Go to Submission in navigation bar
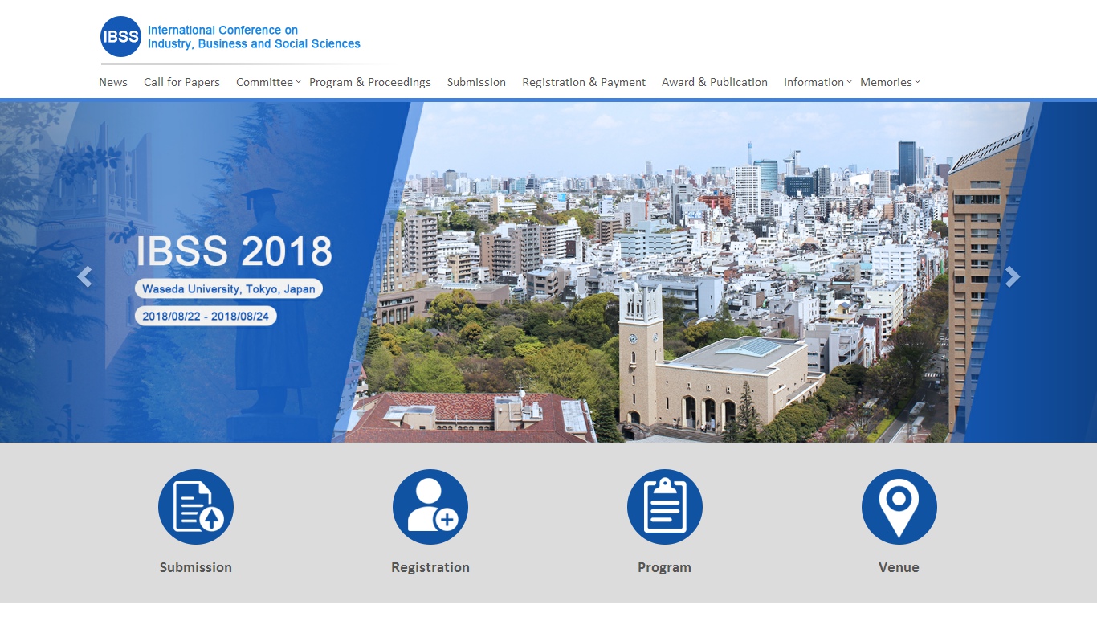This screenshot has height=617, width=1097. coord(476,82)
